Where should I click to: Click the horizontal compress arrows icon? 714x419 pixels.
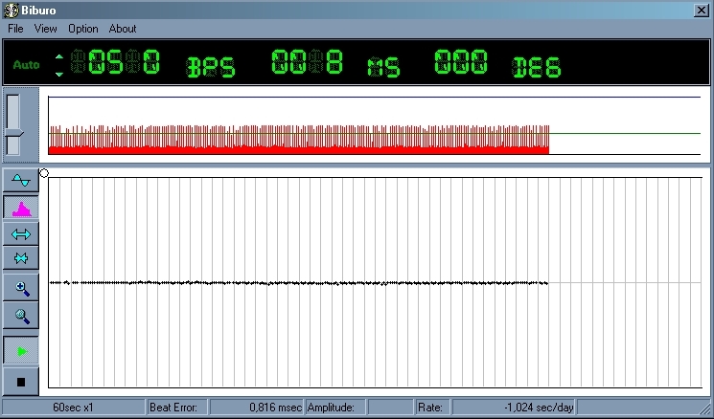pyautogui.click(x=21, y=258)
